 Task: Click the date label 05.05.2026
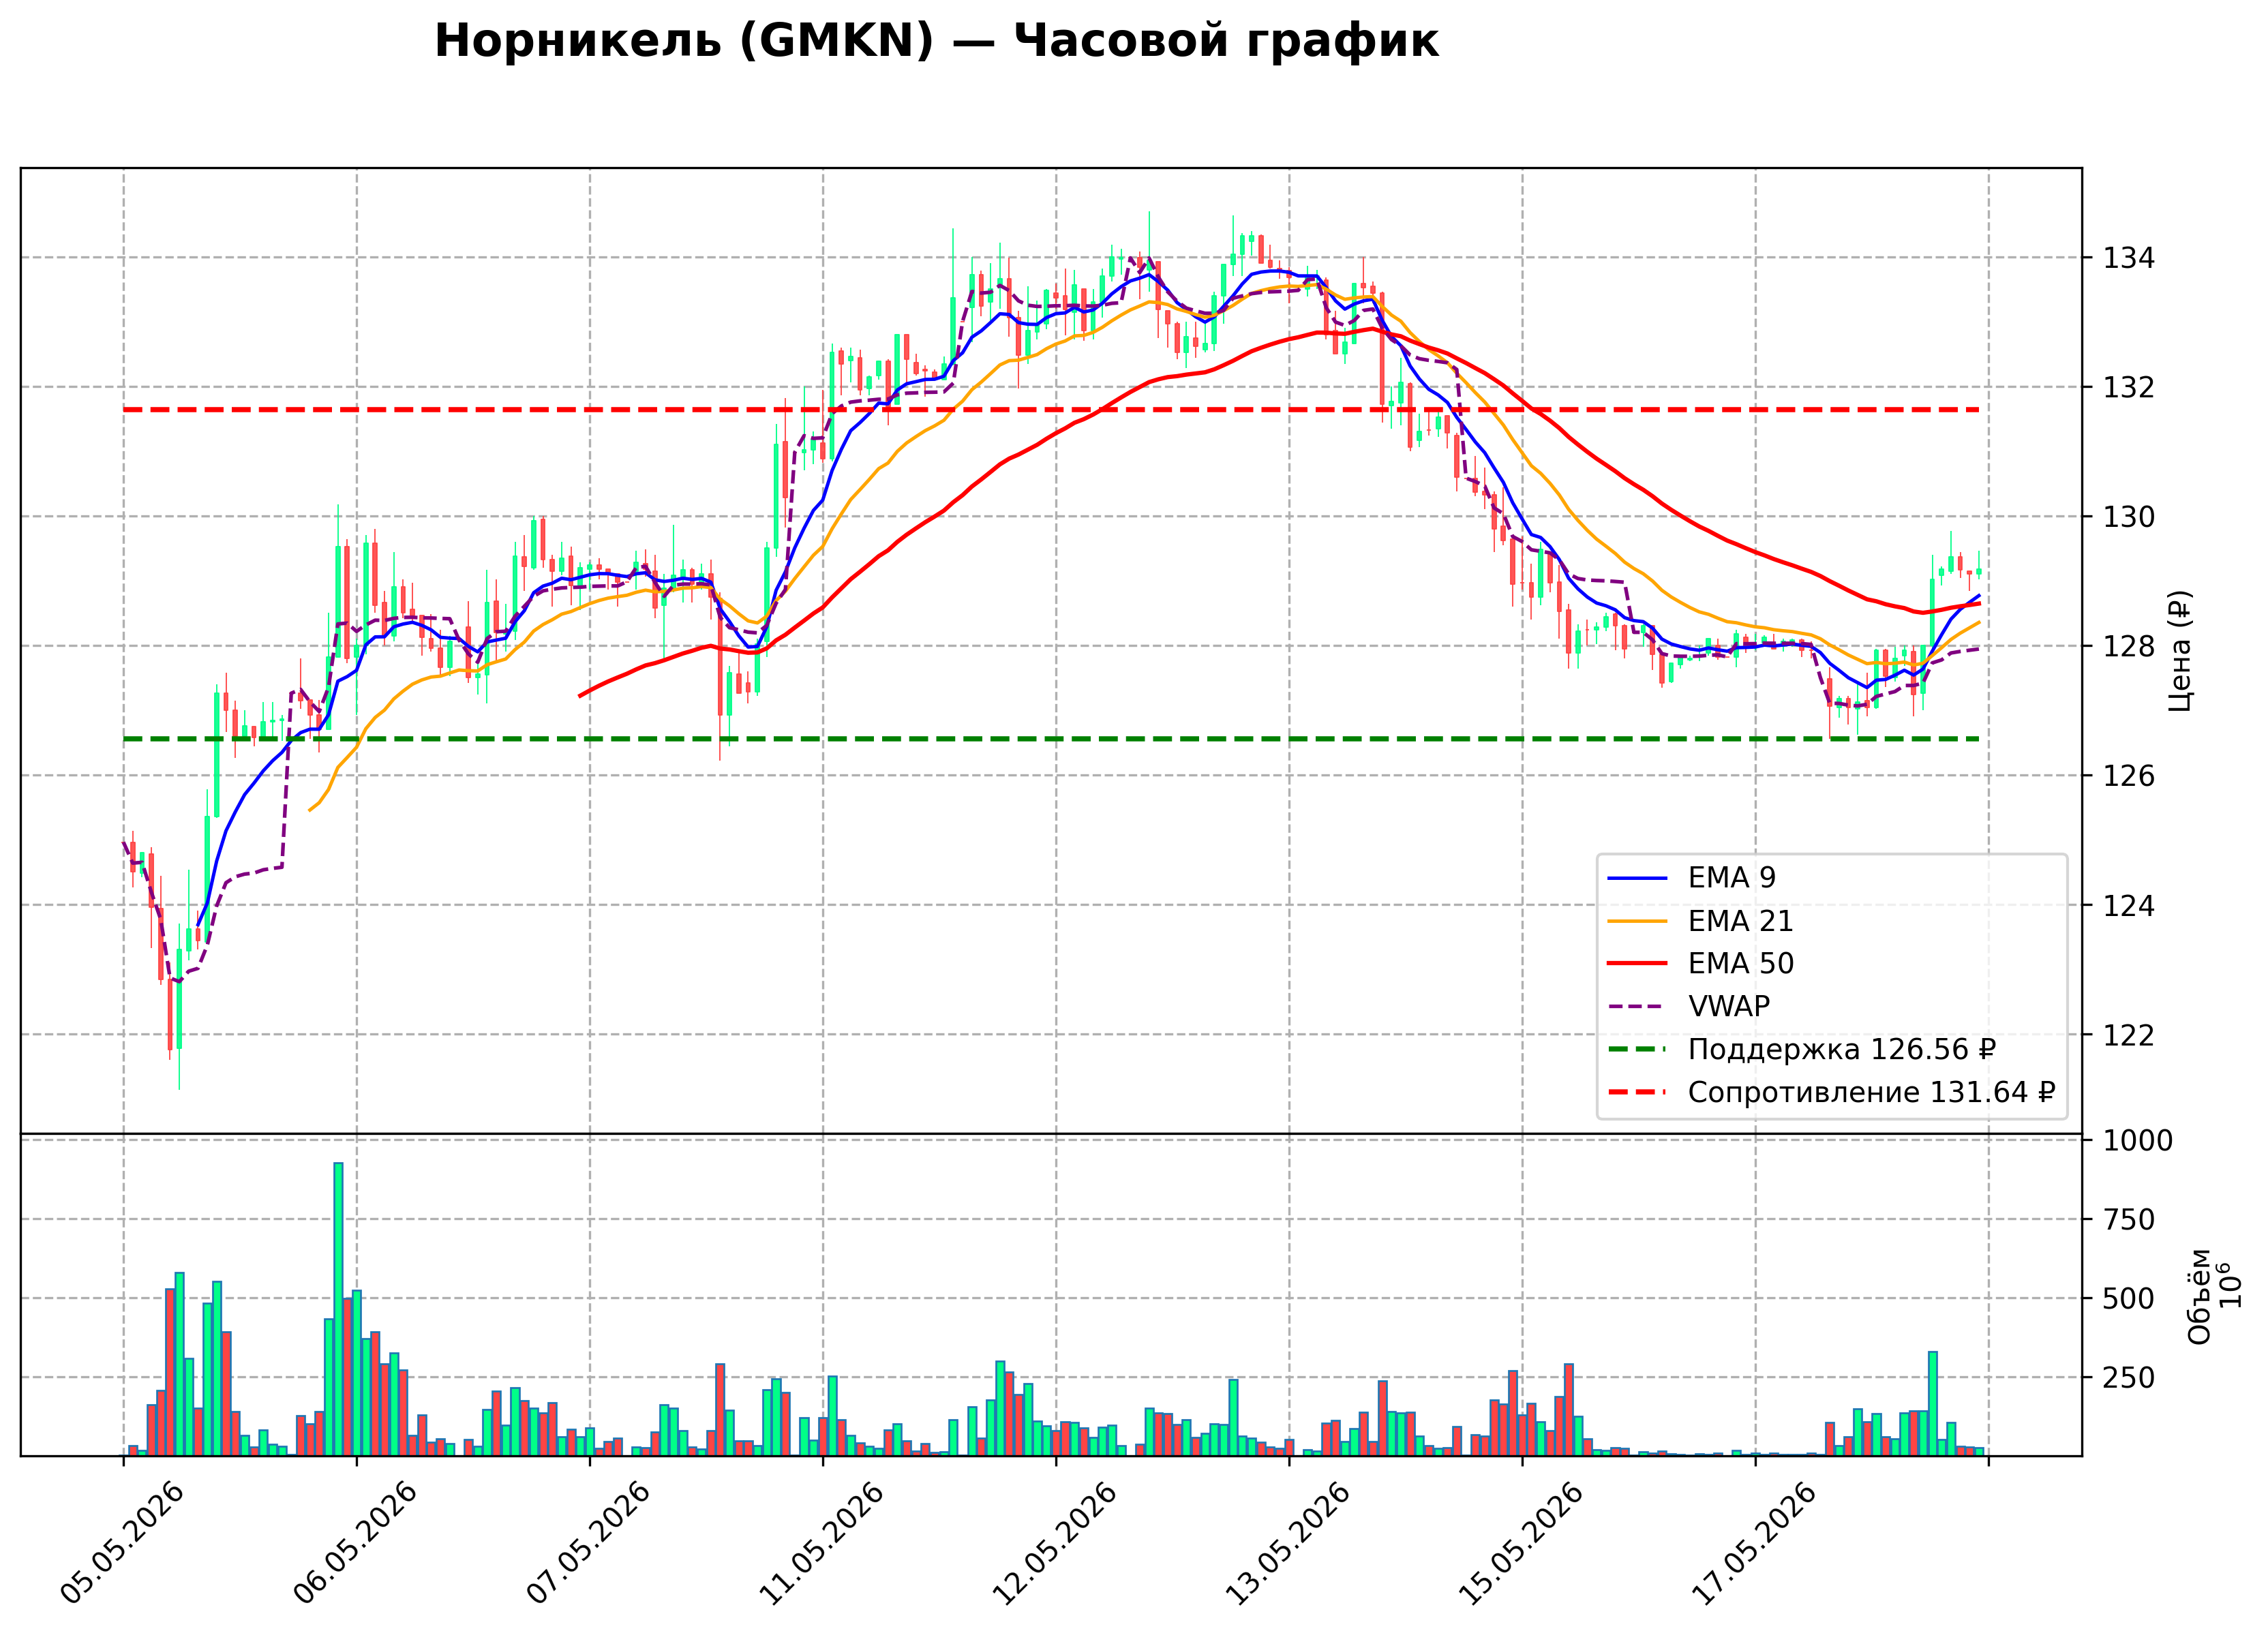[122, 1544]
